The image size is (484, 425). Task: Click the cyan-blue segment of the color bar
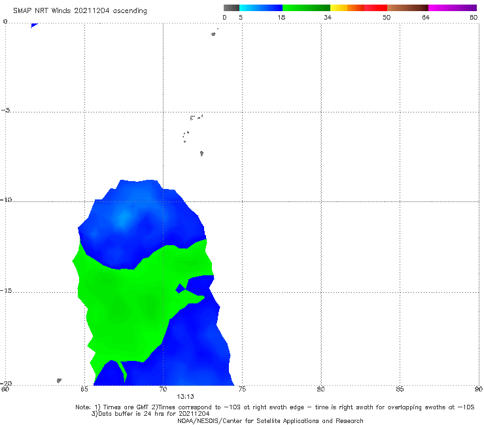pos(261,8)
